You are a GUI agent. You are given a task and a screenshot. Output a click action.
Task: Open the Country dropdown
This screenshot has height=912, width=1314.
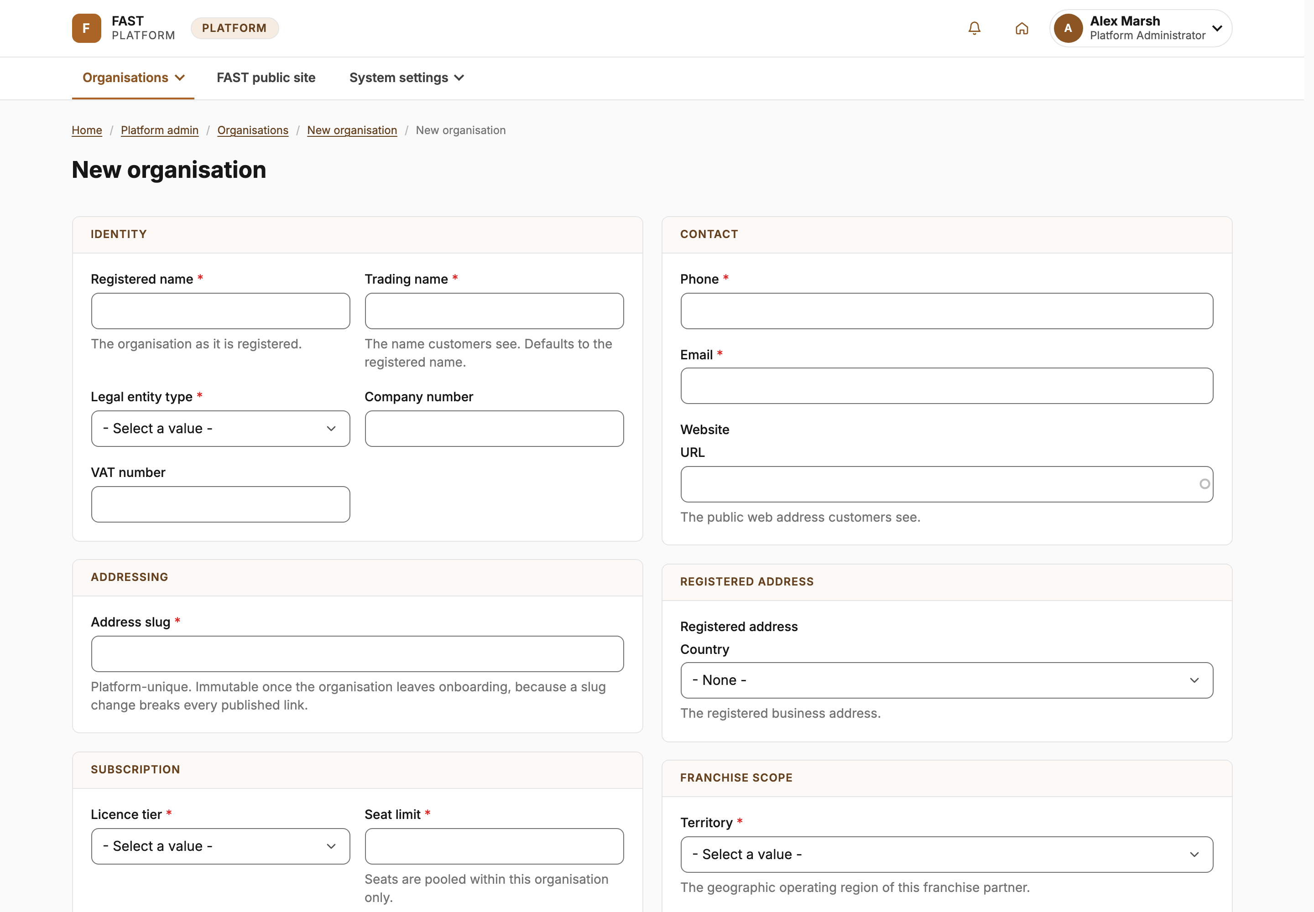coord(947,680)
